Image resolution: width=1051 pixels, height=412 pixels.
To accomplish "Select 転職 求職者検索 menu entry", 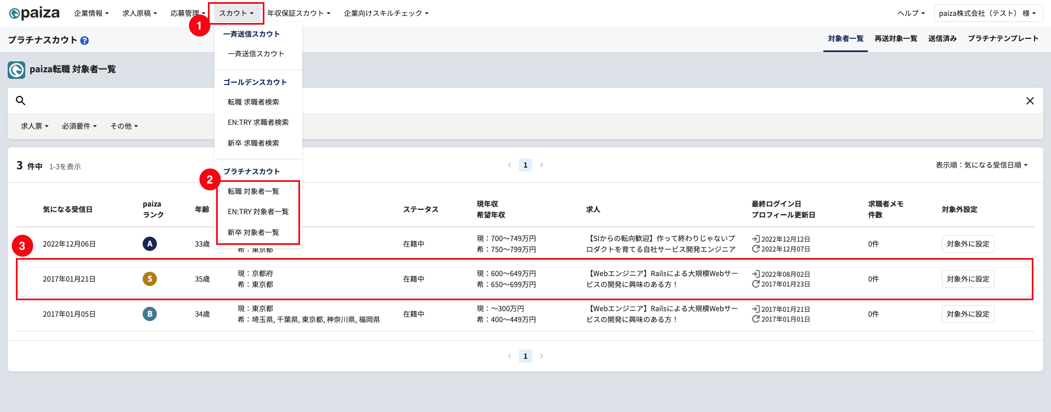I will [x=253, y=102].
